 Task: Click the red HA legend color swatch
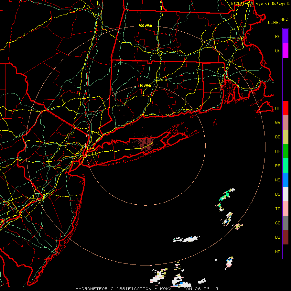[x=286, y=108]
